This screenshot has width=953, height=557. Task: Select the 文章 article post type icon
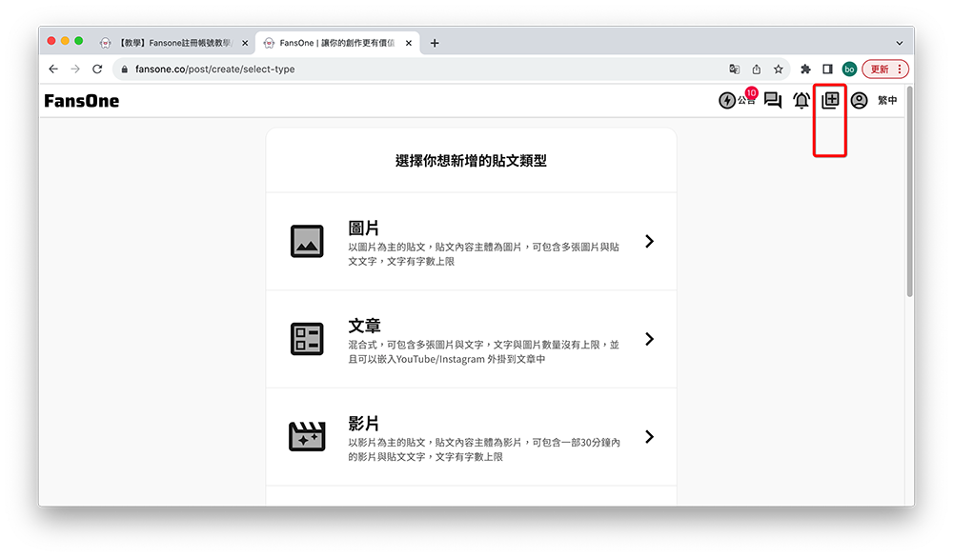pyautogui.click(x=307, y=339)
